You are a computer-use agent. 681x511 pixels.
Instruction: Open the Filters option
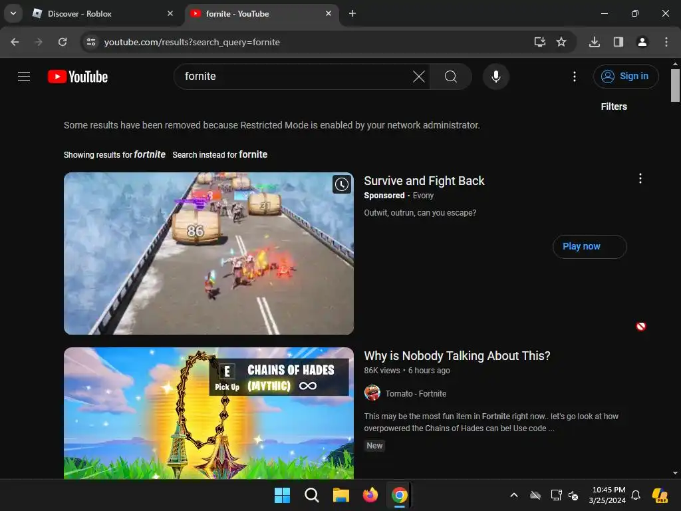tap(614, 106)
